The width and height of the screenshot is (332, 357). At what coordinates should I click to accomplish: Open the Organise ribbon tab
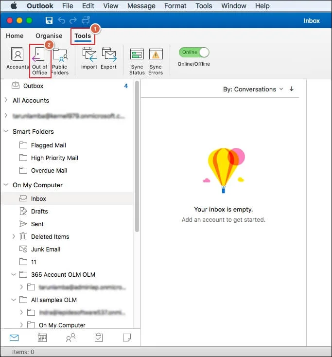coord(49,36)
